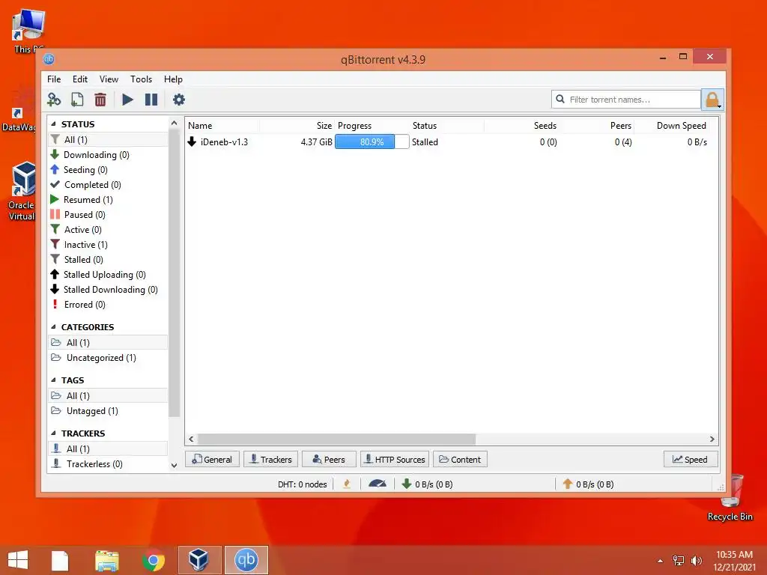
Task: Open the Tools menu
Action: (141, 79)
